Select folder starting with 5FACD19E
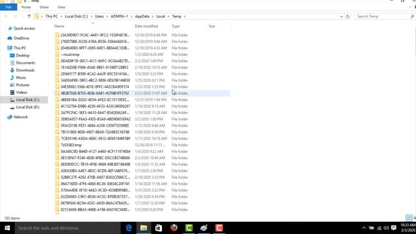The height and width of the screenshot is (234, 416). click(95, 125)
